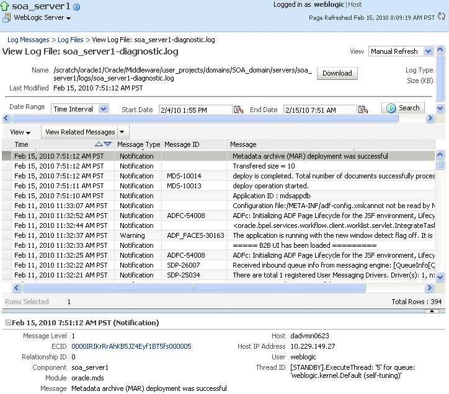Screen dimensions: 449x394
Task: Go to the Log Files breadcrumb link
Action: click(71, 40)
